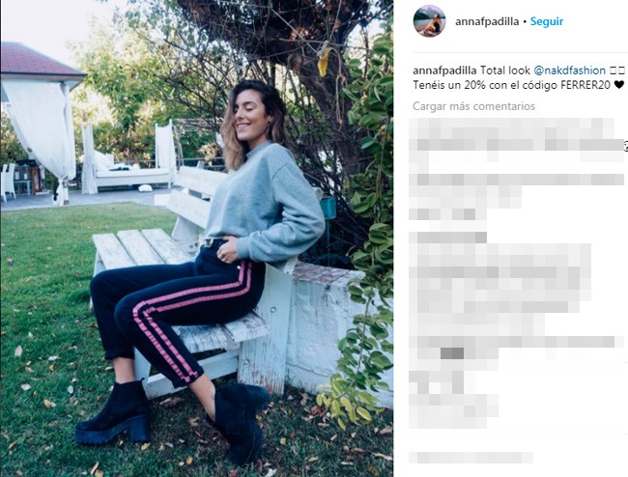This screenshot has width=628, height=477.
Task: Click the last blurred line under the comments
Action: tap(471, 458)
